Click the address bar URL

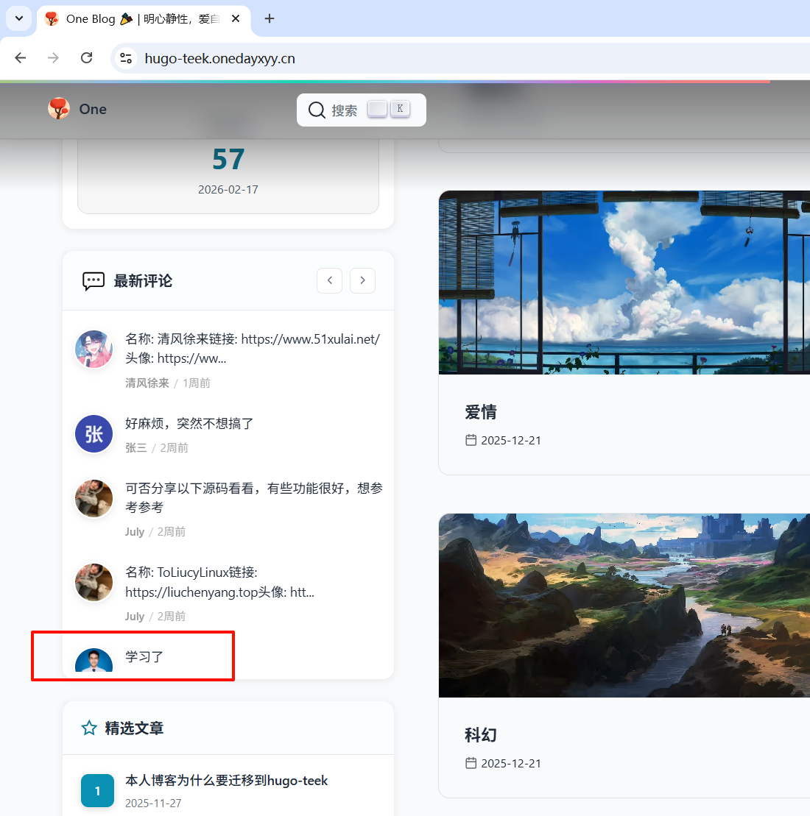pos(219,58)
